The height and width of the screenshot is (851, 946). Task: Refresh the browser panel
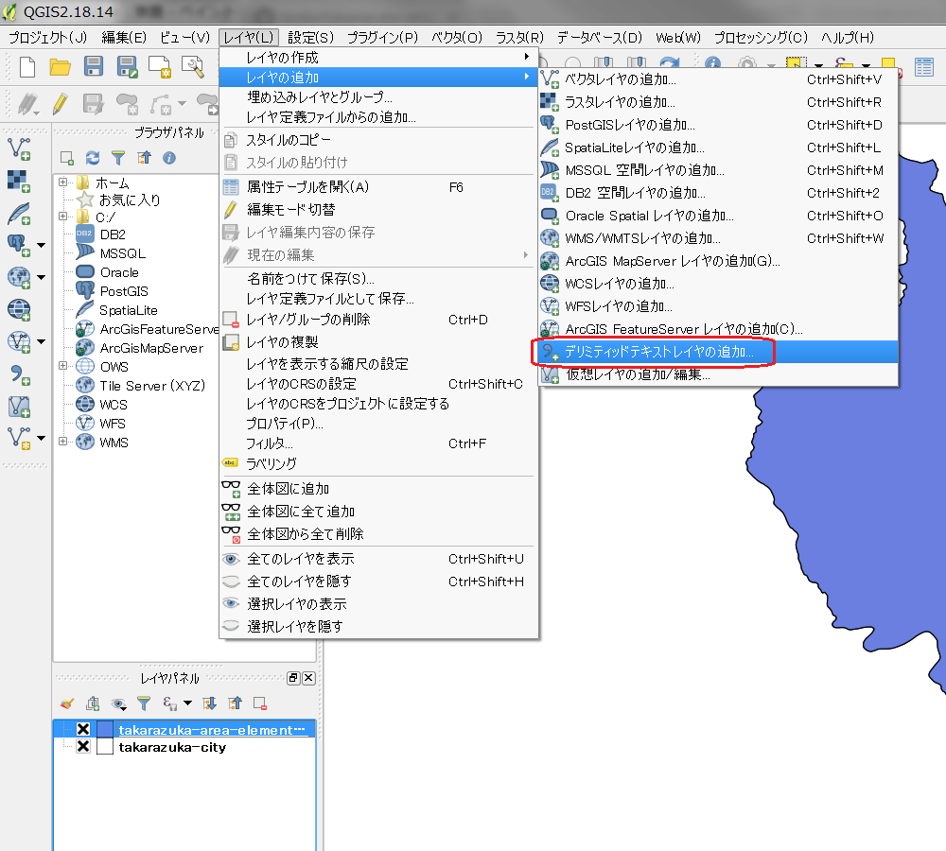pos(93,158)
